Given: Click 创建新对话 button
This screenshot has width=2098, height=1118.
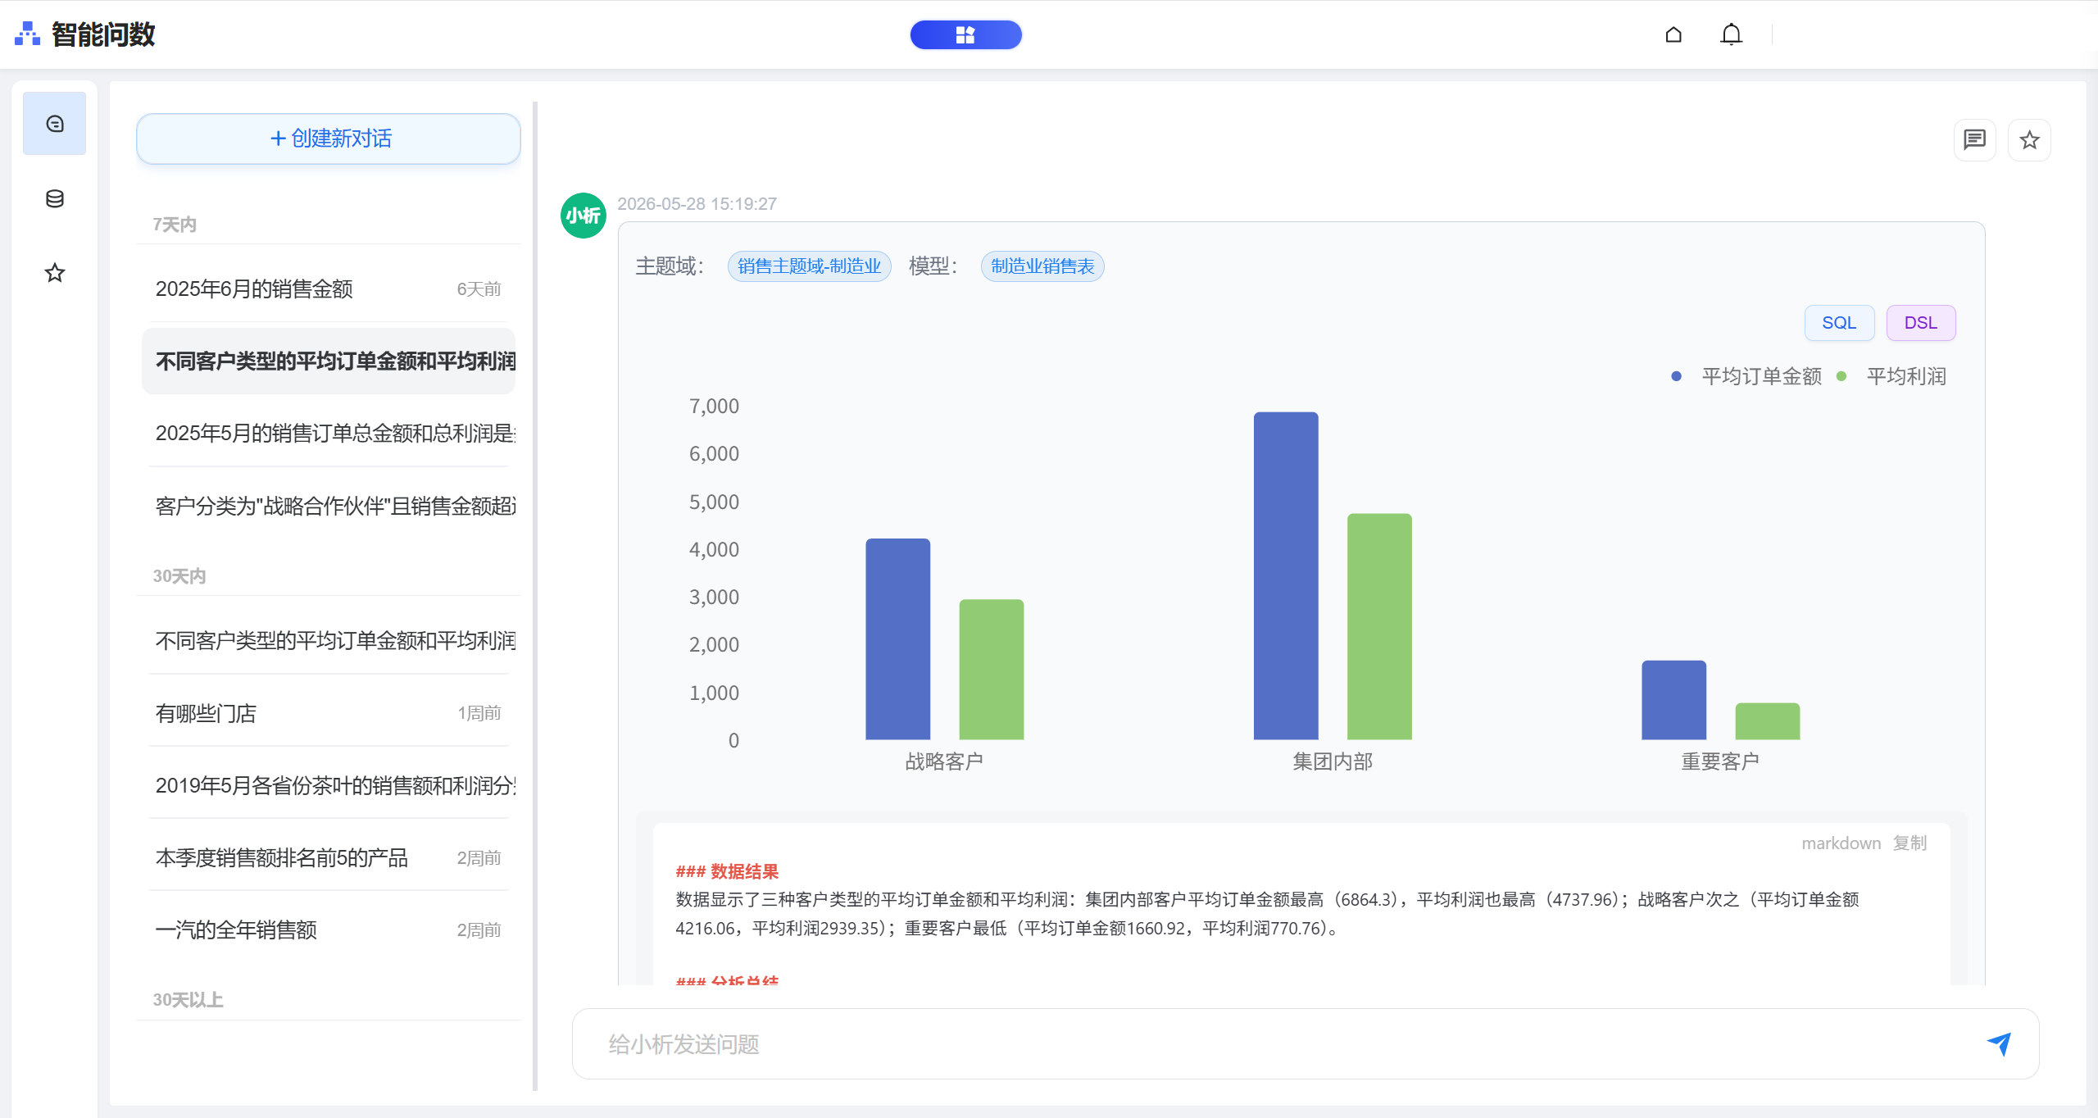Looking at the screenshot, I should point(329,139).
